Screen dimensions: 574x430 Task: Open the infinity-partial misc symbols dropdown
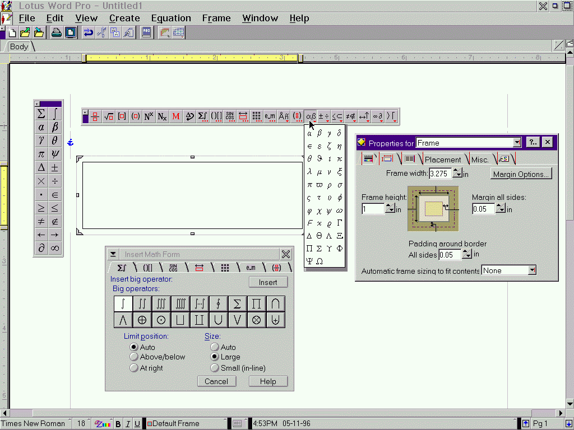point(377,116)
